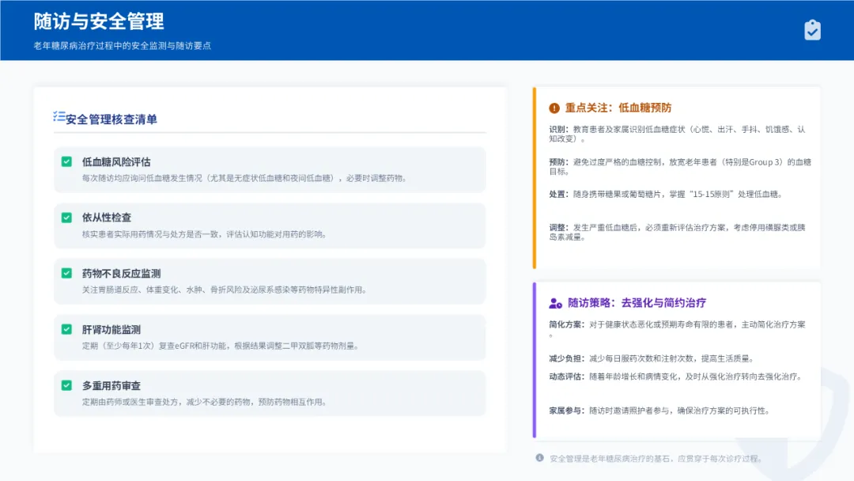Select the 药物不良反应监测 item title

pos(121,274)
